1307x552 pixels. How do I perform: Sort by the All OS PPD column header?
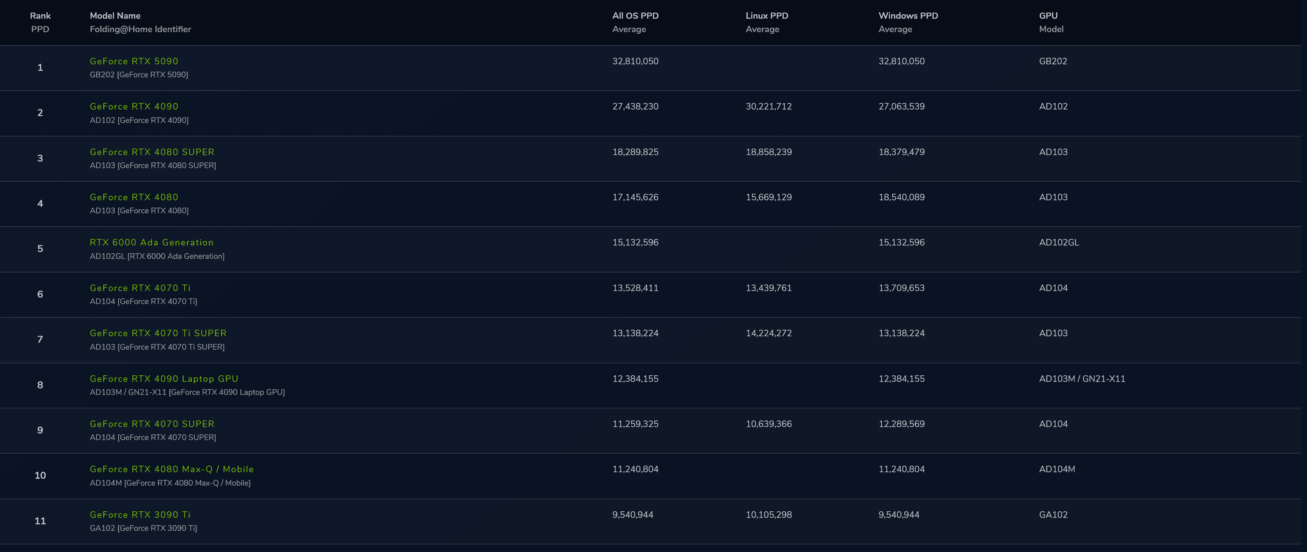click(635, 22)
